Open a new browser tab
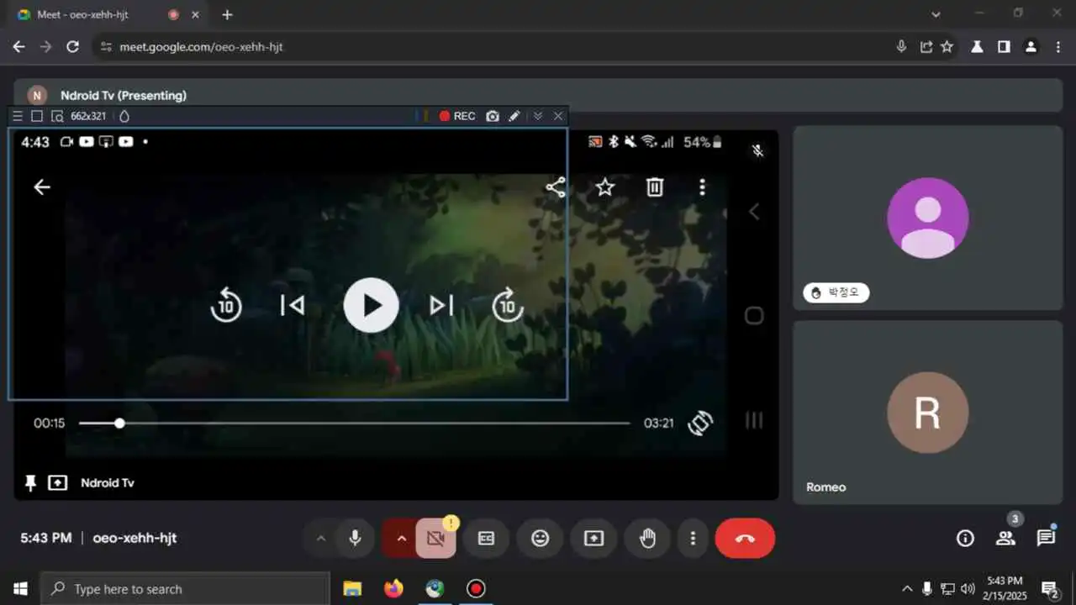1076x605 pixels. pyautogui.click(x=227, y=14)
